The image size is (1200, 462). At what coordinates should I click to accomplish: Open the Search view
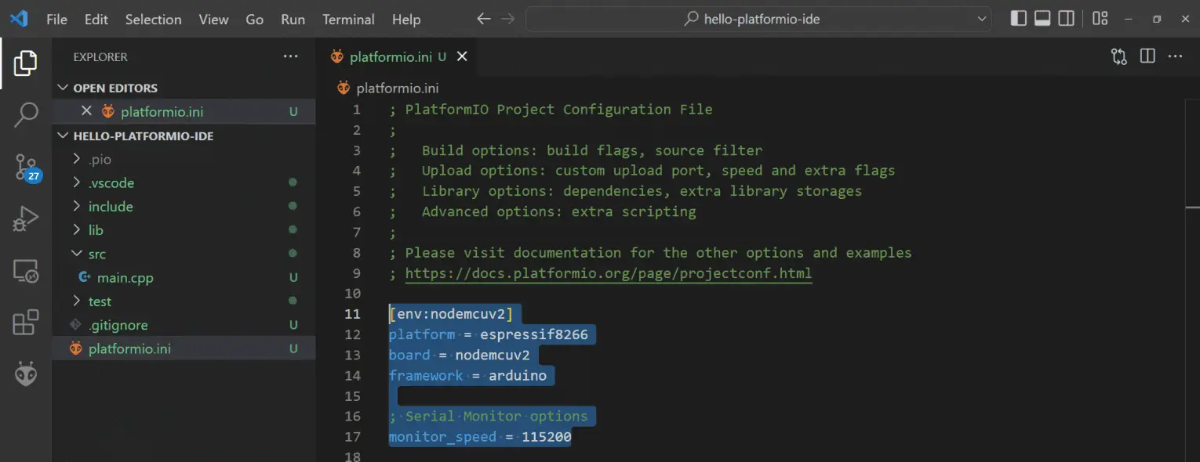click(25, 114)
